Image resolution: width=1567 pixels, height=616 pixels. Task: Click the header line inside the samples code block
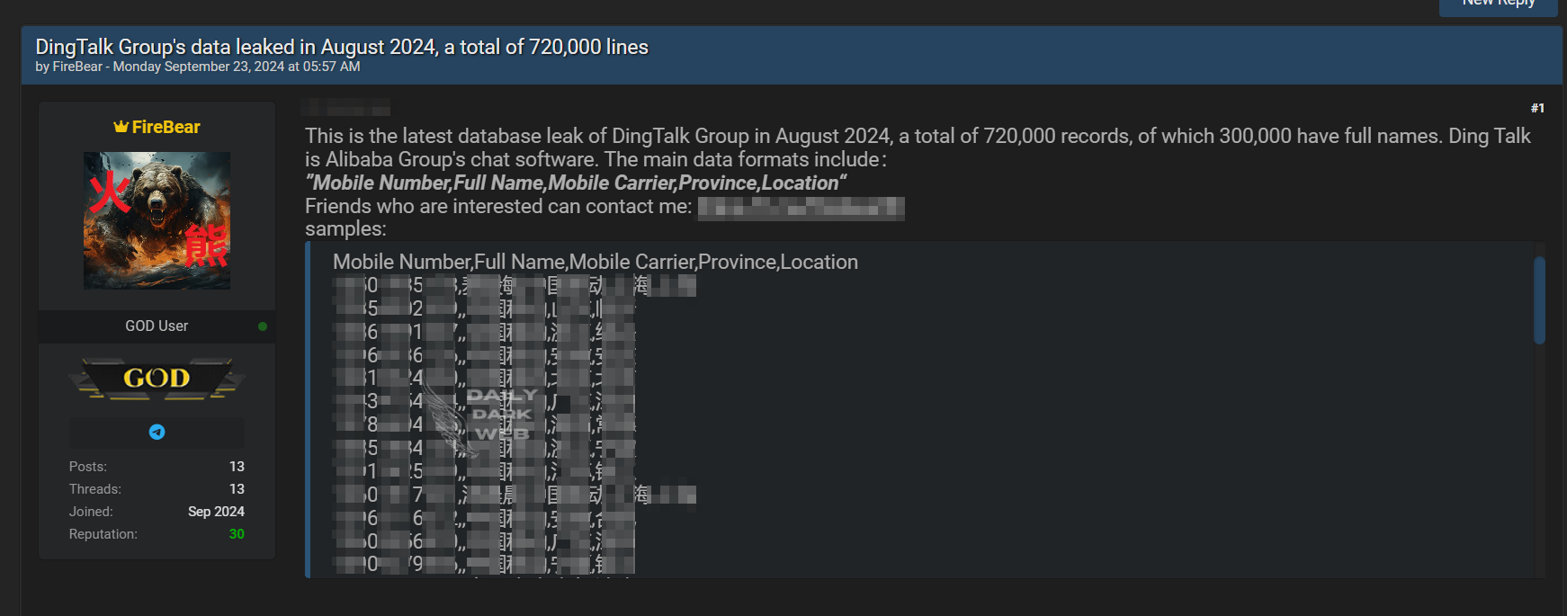(595, 262)
